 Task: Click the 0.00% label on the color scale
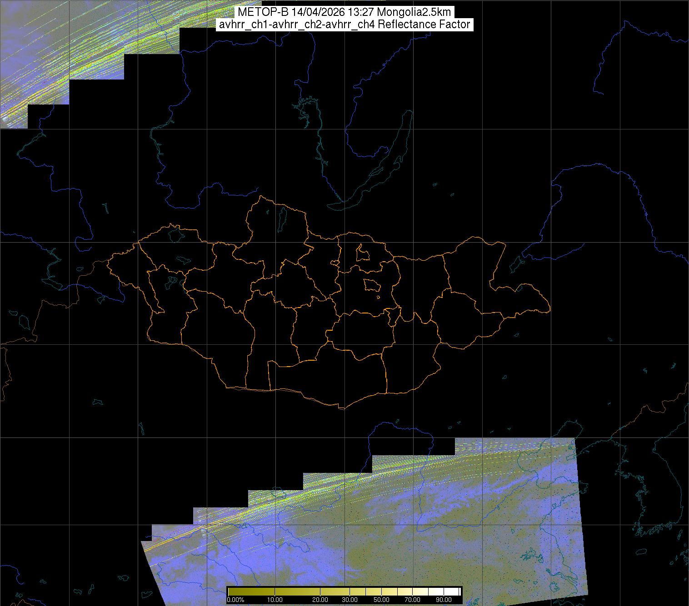(235, 600)
